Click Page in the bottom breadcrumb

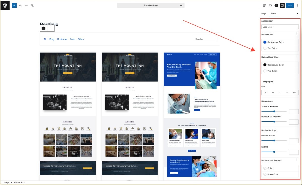click(x=7, y=182)
